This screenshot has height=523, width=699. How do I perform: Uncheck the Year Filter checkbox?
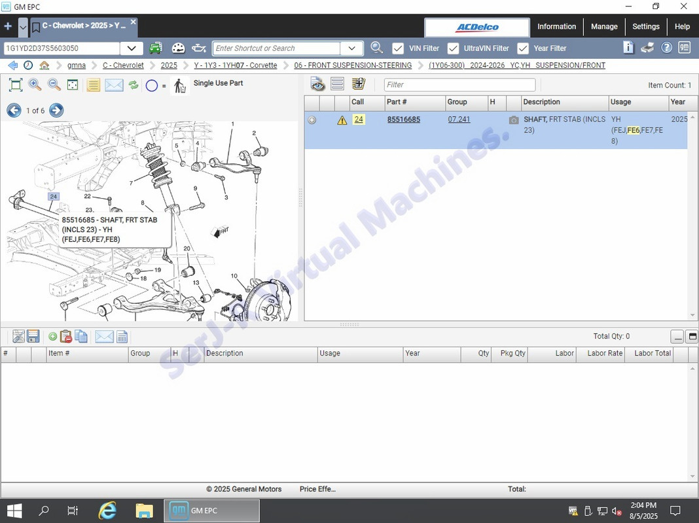pyautogui.click(x=522, y=48)
